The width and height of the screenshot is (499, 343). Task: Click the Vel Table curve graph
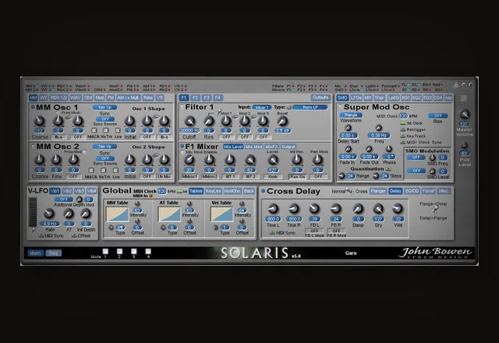(x=221, y=214)
